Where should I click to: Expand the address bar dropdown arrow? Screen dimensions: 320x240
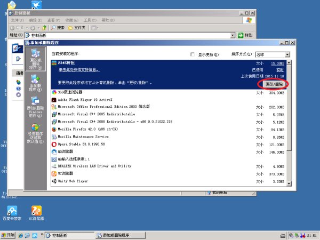[233, 35]
